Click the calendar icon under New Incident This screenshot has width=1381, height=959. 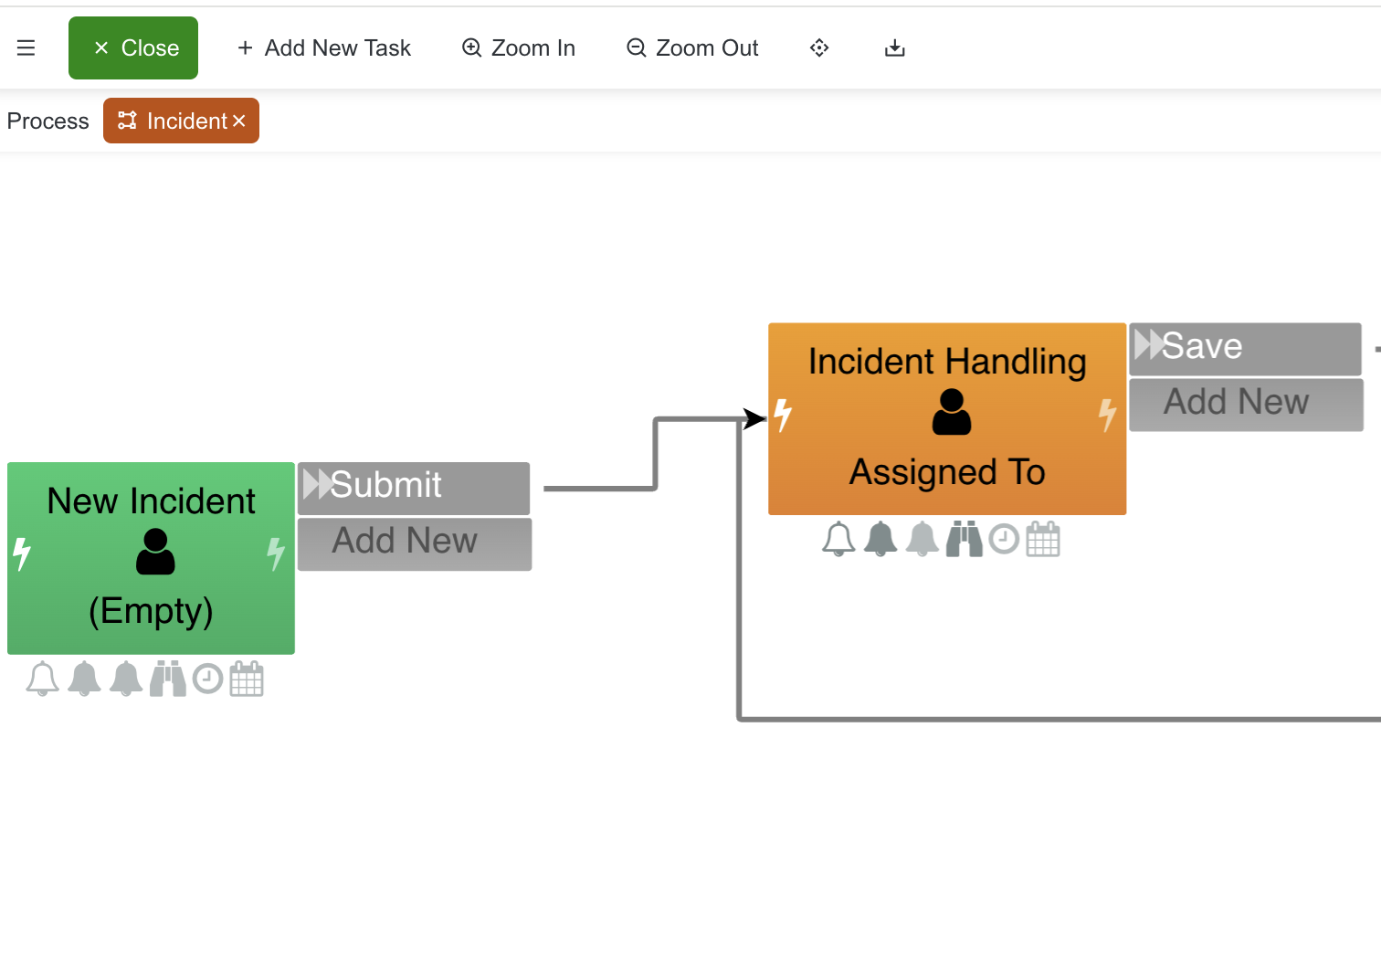click(247, 678)
